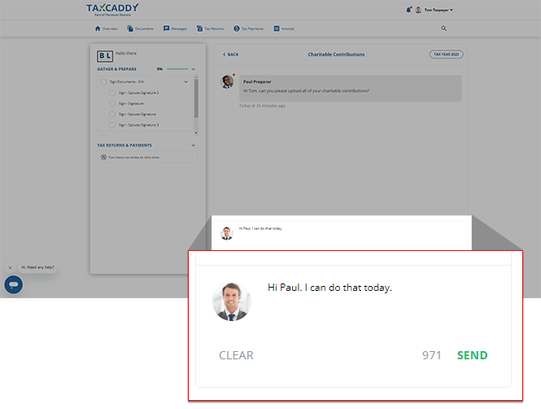Go to the Overview tab
541x409 pixels.
point(106,29)
